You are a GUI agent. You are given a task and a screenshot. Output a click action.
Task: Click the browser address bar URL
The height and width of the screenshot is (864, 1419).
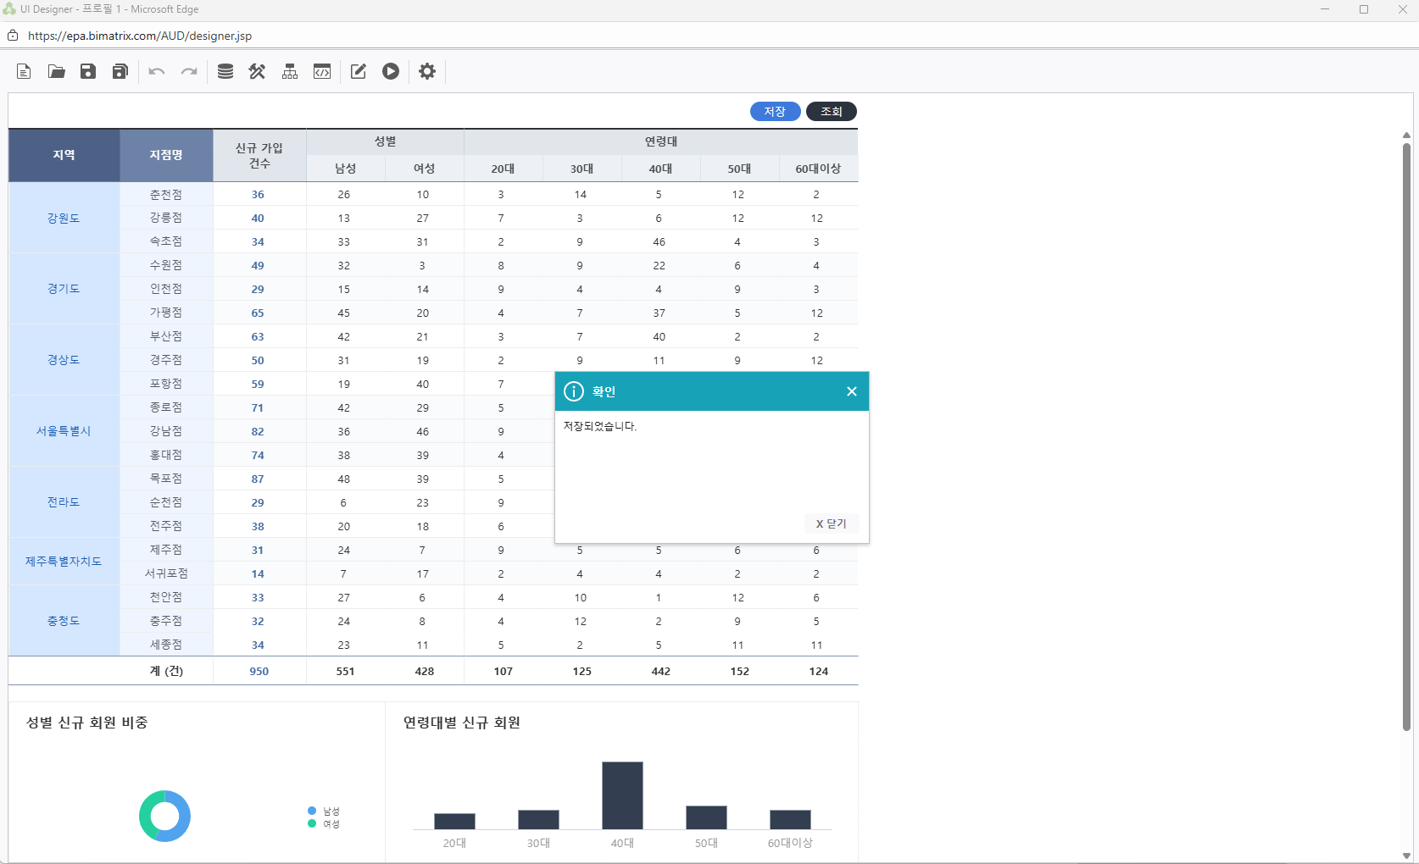(140, 36)
